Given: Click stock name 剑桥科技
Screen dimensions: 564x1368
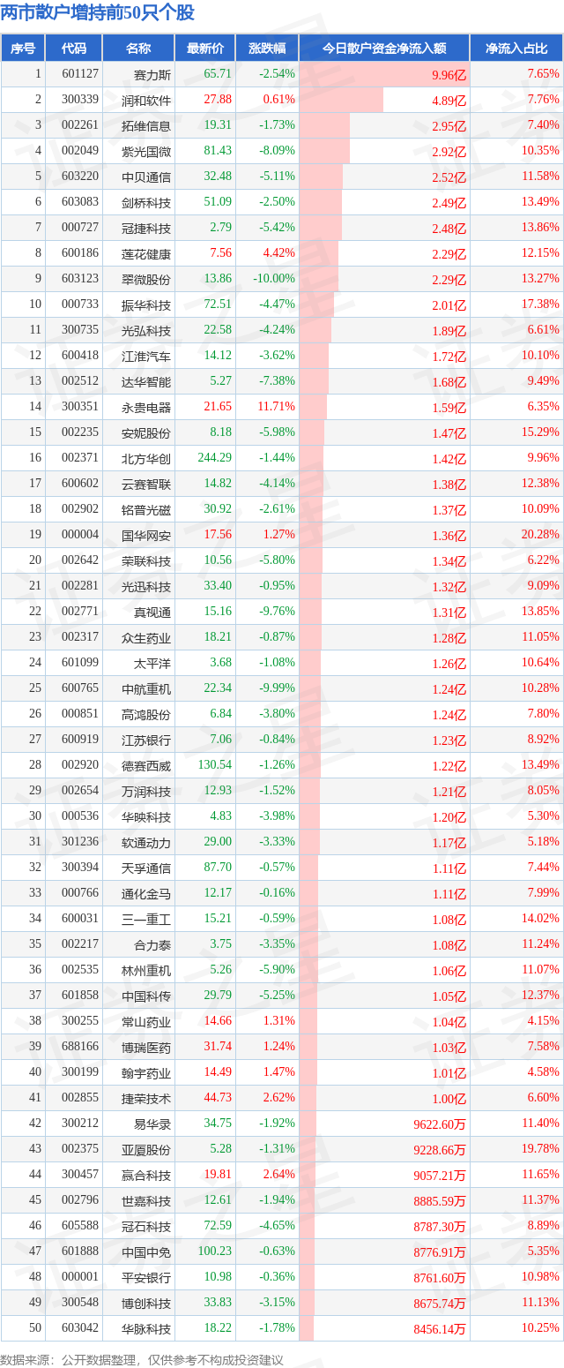Looking at the screenshot, I should [x=146, y=202].
